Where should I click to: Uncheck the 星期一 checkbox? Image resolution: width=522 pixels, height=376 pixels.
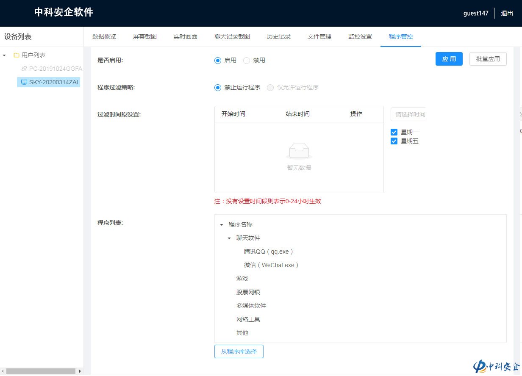tap(394, 132)
